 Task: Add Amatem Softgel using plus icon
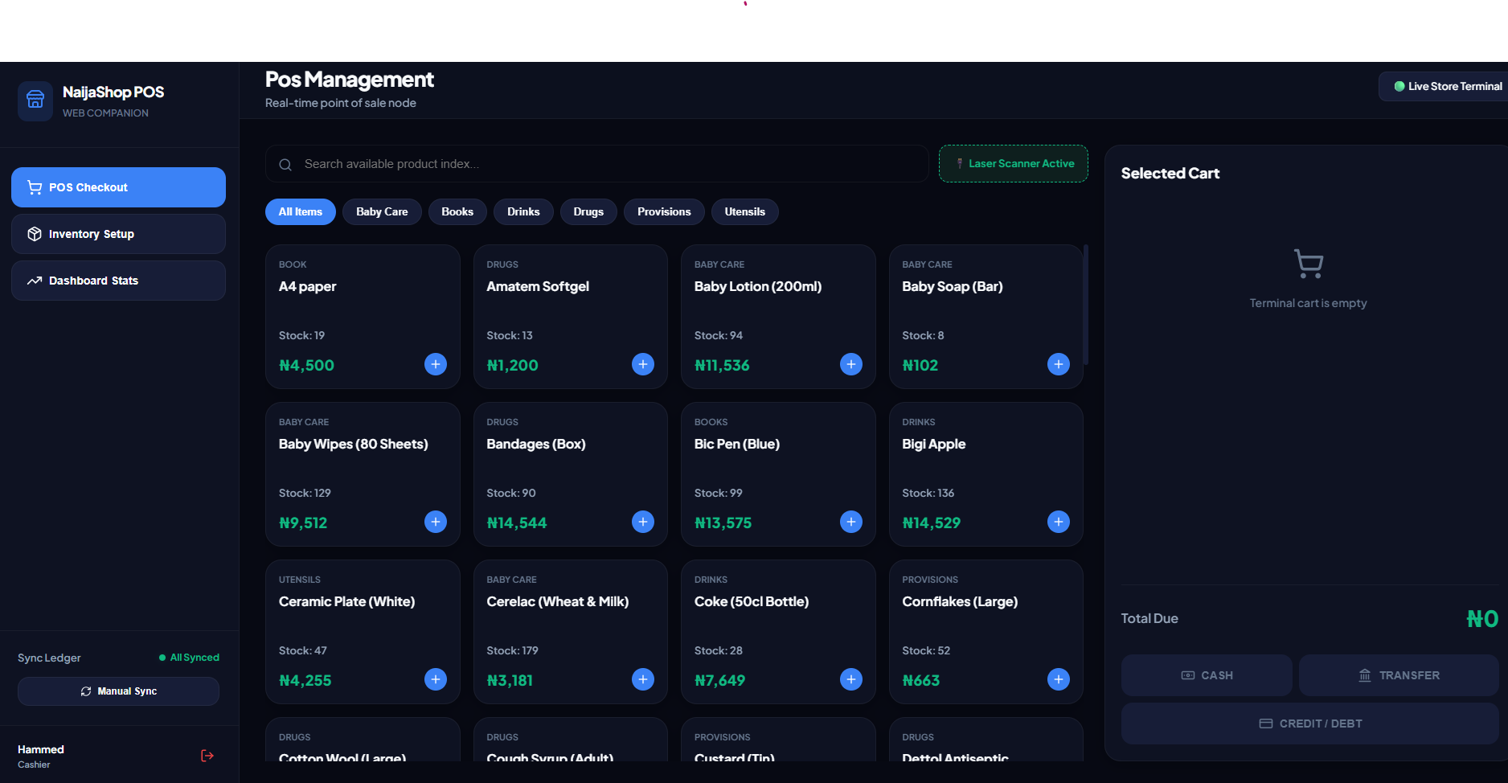[x=643, y=364]
